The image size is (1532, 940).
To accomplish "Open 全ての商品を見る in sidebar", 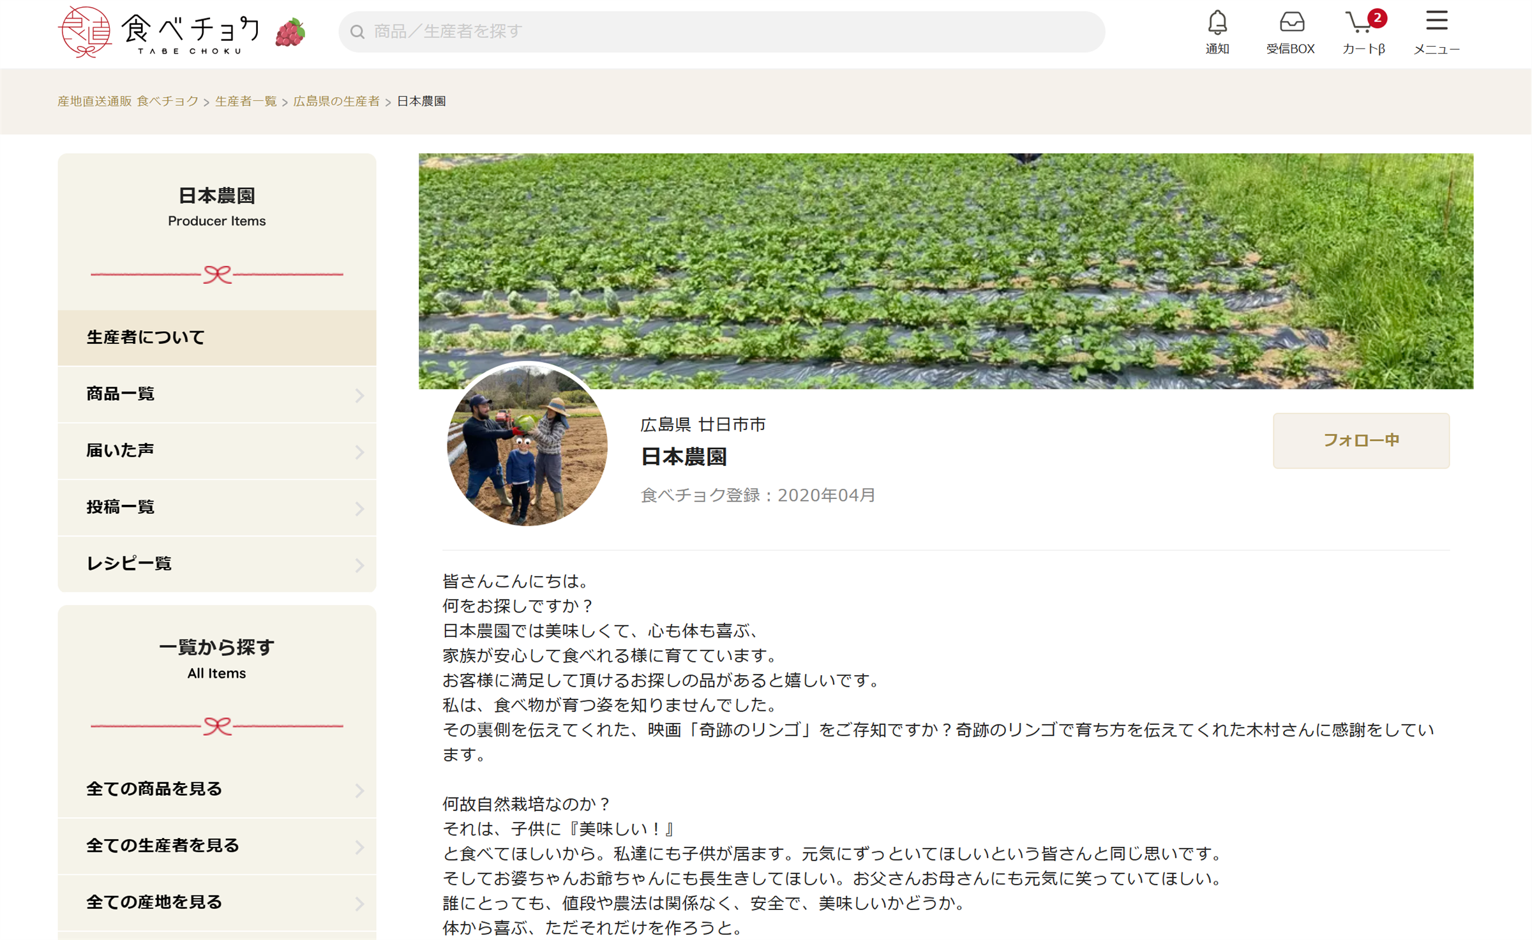I will tap(217, 789).
